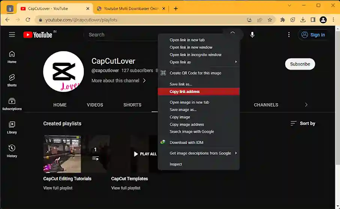The height and width of the screenshot is (209, 340).
Task: Open the browser downloads icon
Action: point(303,20)
